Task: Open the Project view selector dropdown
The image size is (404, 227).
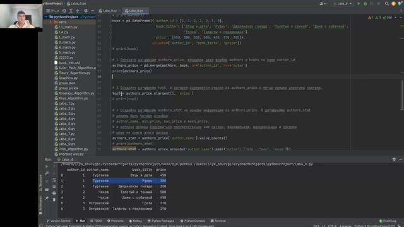Action: point(52,11)
